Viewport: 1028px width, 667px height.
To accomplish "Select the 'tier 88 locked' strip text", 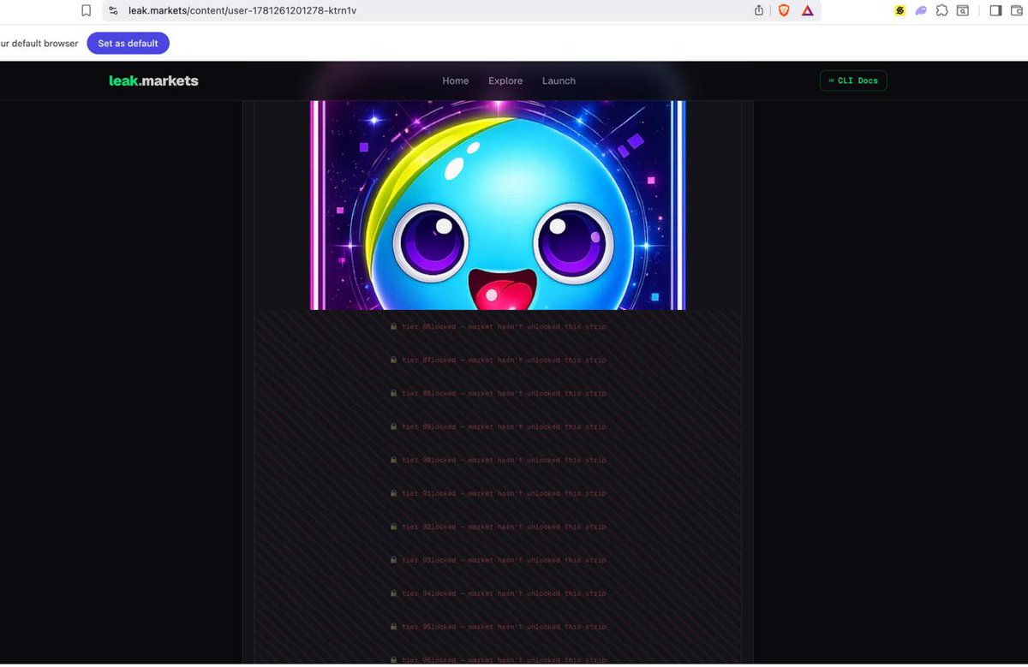I will tap(504, 393).
